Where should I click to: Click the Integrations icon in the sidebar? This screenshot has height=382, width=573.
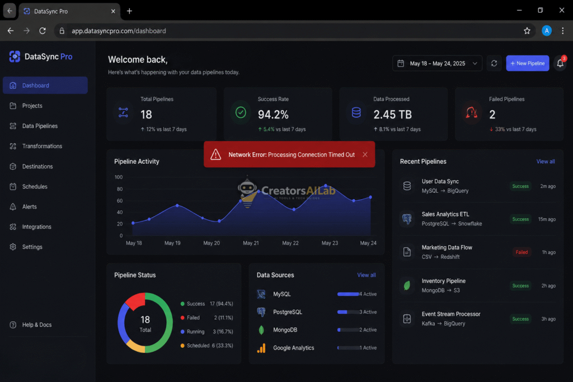[x=13, y=227]
